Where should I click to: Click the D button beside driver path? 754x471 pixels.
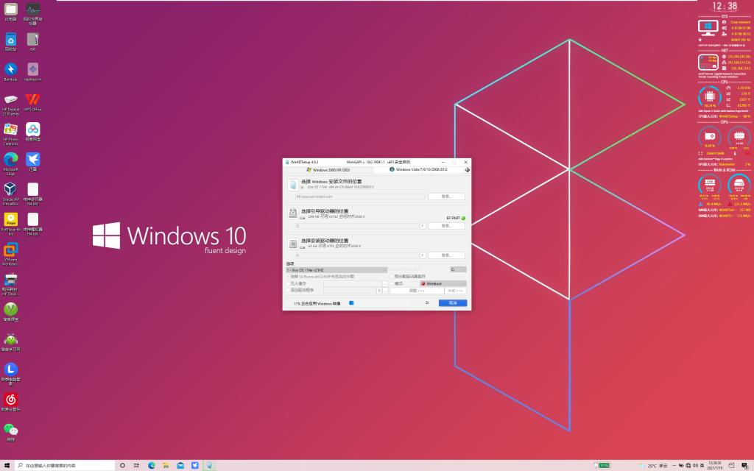379,291
